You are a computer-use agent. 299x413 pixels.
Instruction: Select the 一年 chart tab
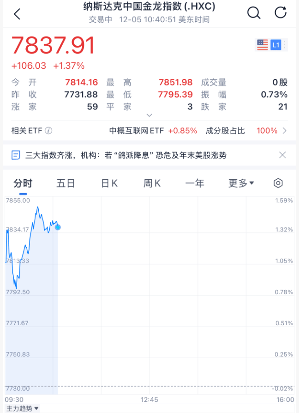(x=195, y=183)
